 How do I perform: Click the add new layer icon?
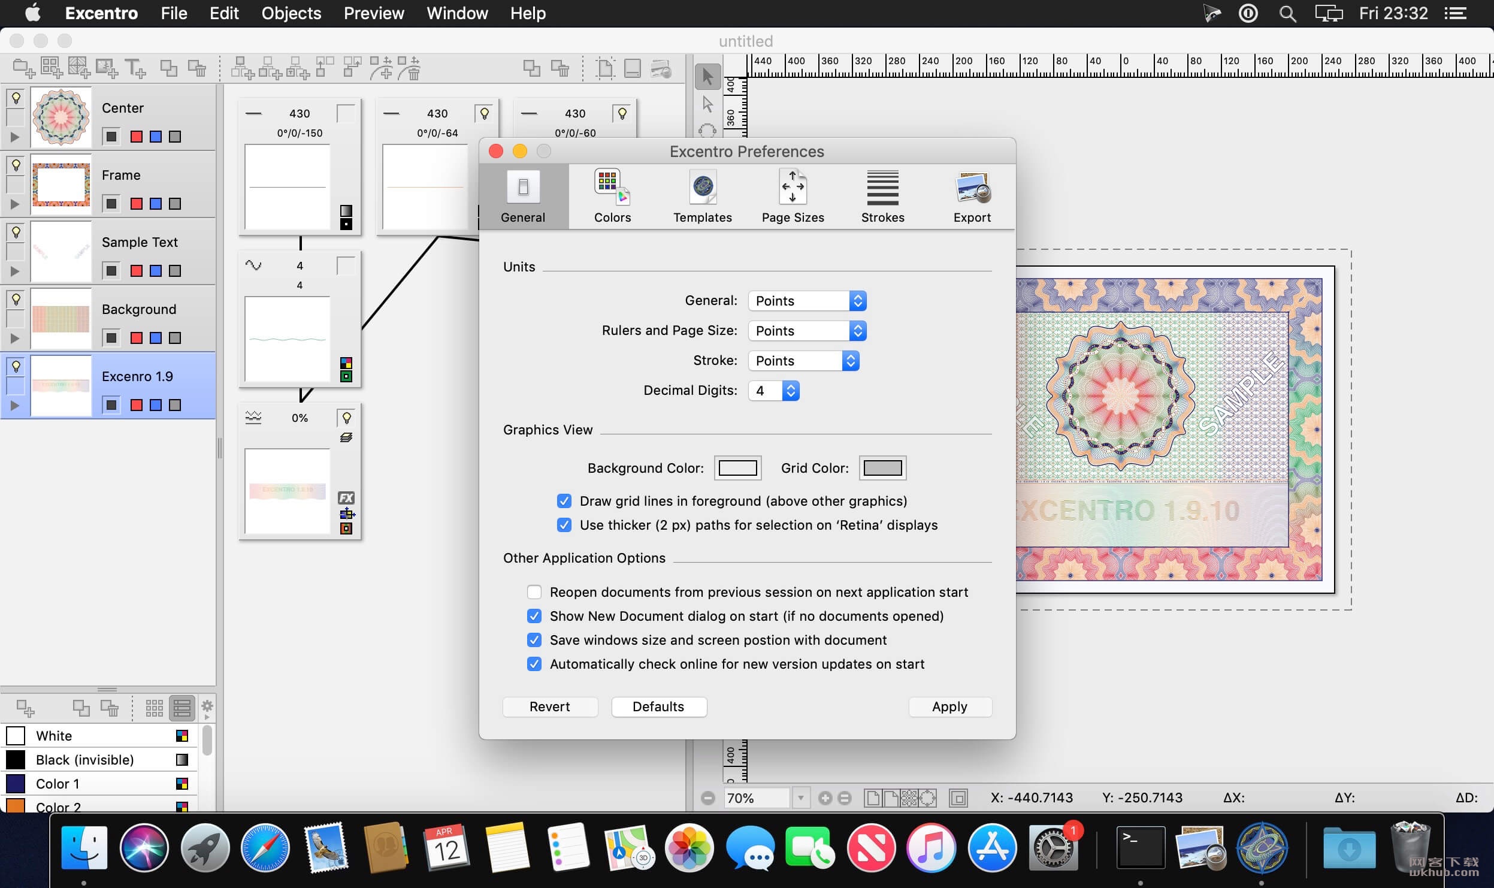pyautogui.click(x=24, y=68)
